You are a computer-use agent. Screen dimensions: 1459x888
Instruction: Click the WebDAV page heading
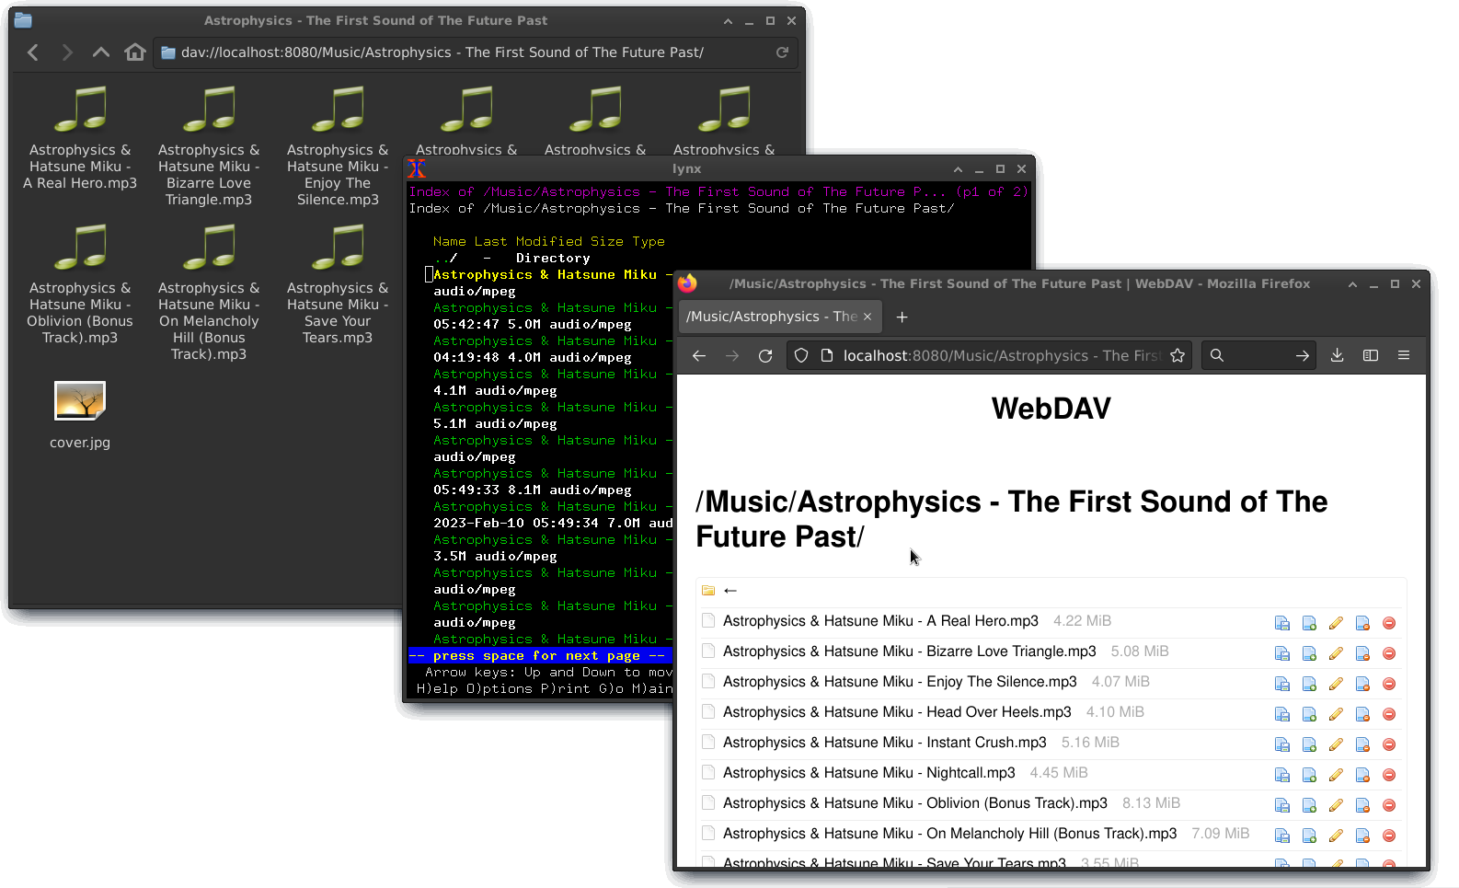[x=1051, y=409]
